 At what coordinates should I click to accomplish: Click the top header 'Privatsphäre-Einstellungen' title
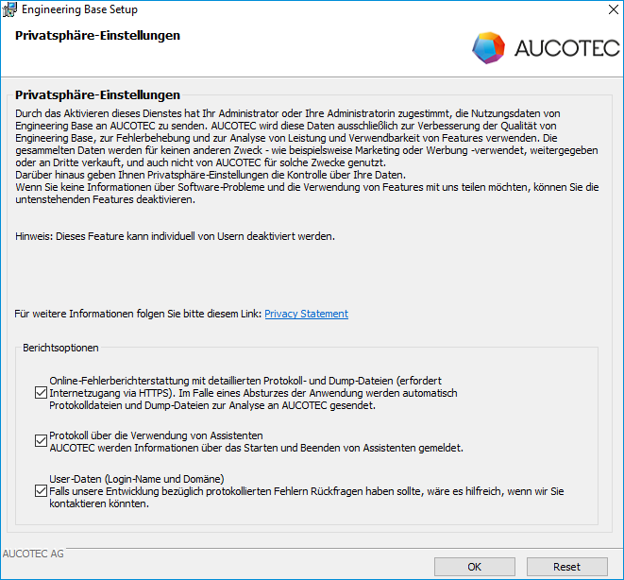click(x=97, y=36)
